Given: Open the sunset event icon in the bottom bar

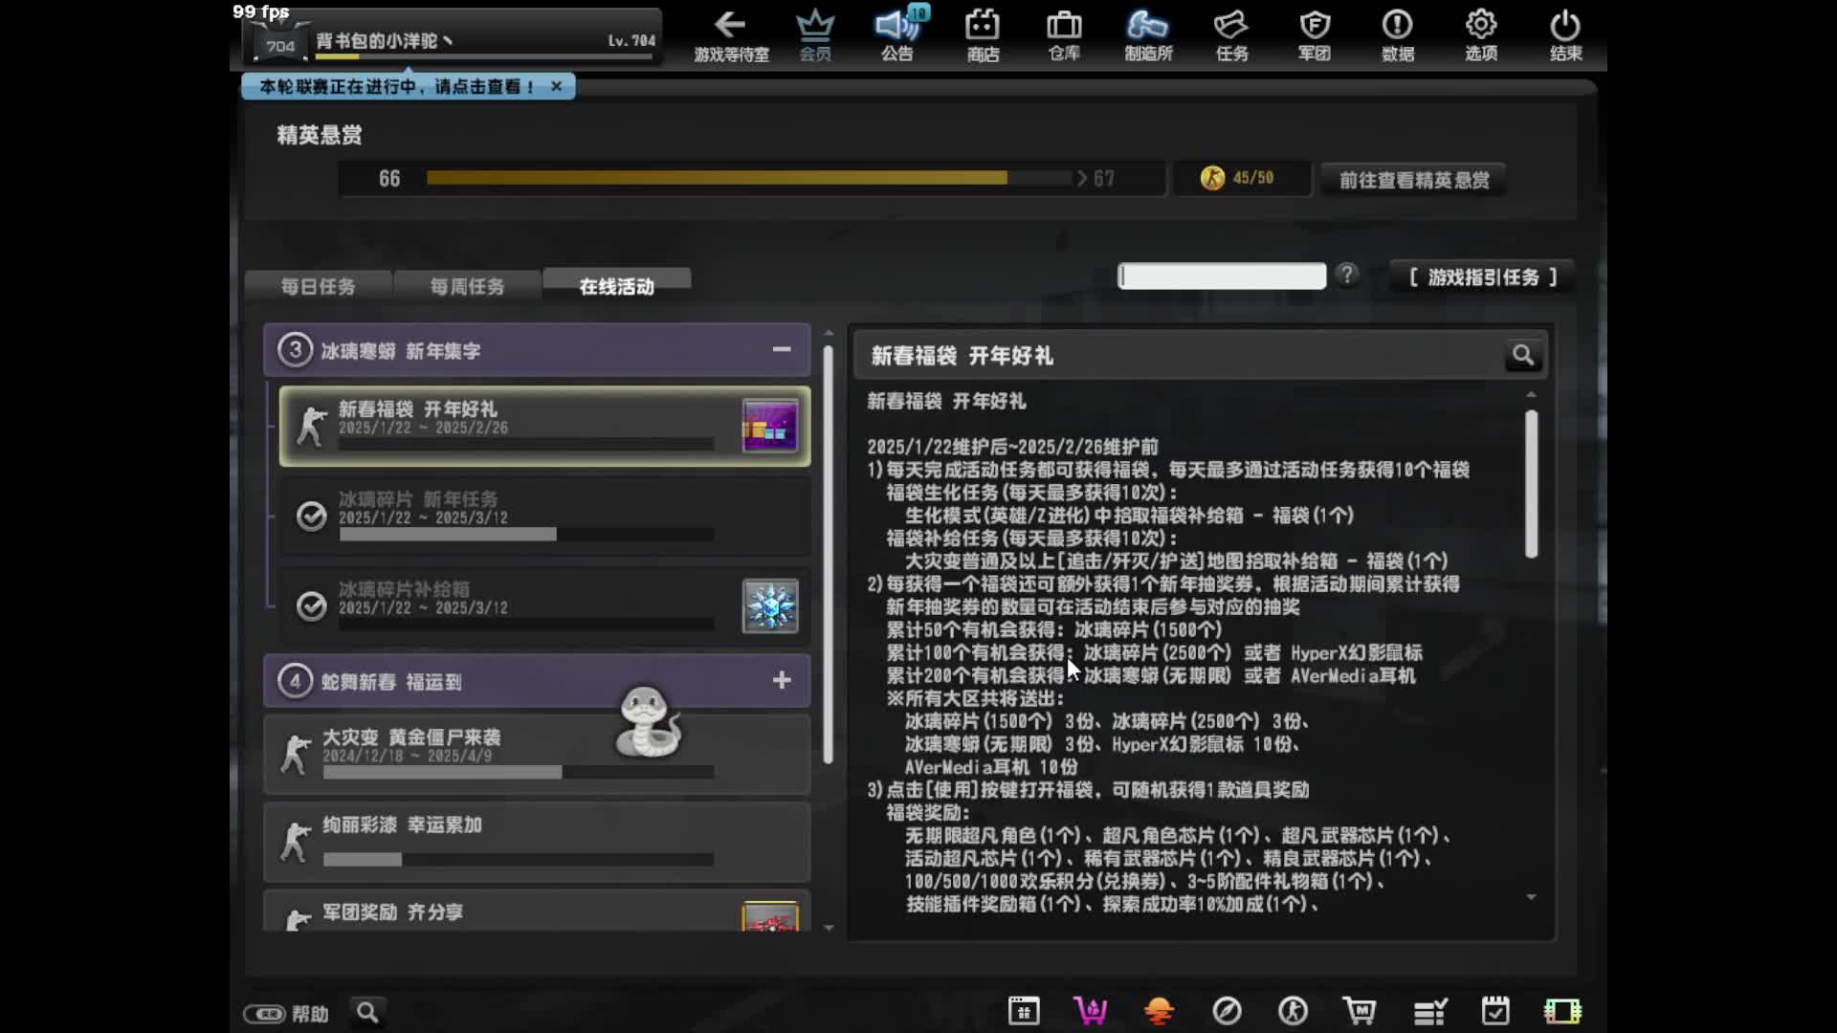Looking at the screenshot, I should click(x=1160, y=1010).
